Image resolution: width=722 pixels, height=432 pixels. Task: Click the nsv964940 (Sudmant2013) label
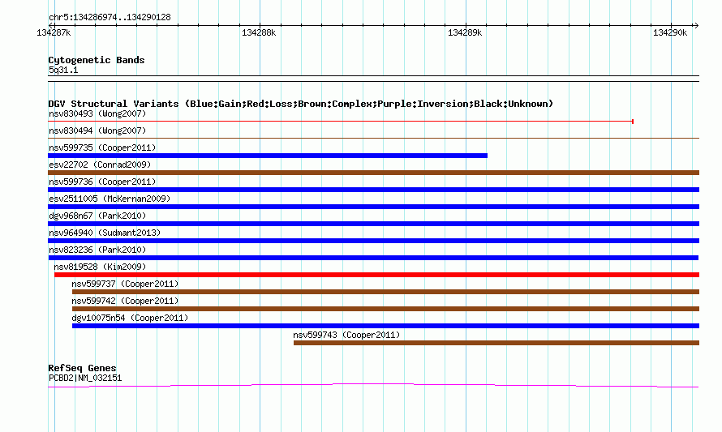click(x=105, y=233)
